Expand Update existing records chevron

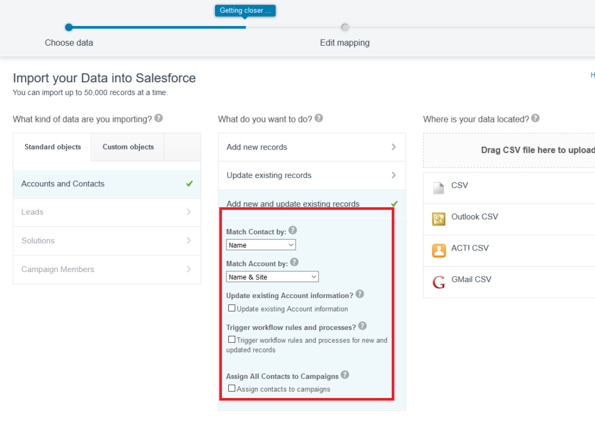pyautogui.click(x=393, y=175)
